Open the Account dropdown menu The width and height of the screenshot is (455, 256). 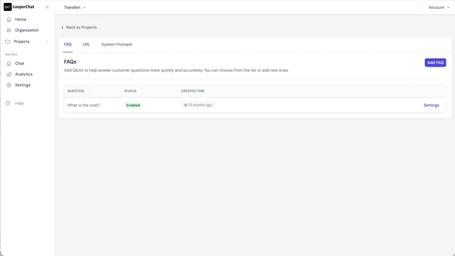point(439,7)
